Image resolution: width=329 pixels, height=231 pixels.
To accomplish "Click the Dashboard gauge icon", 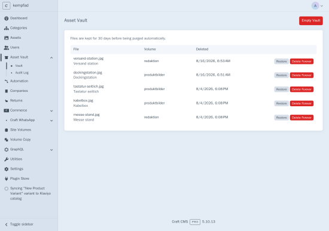I will click(x=7, y=19).
